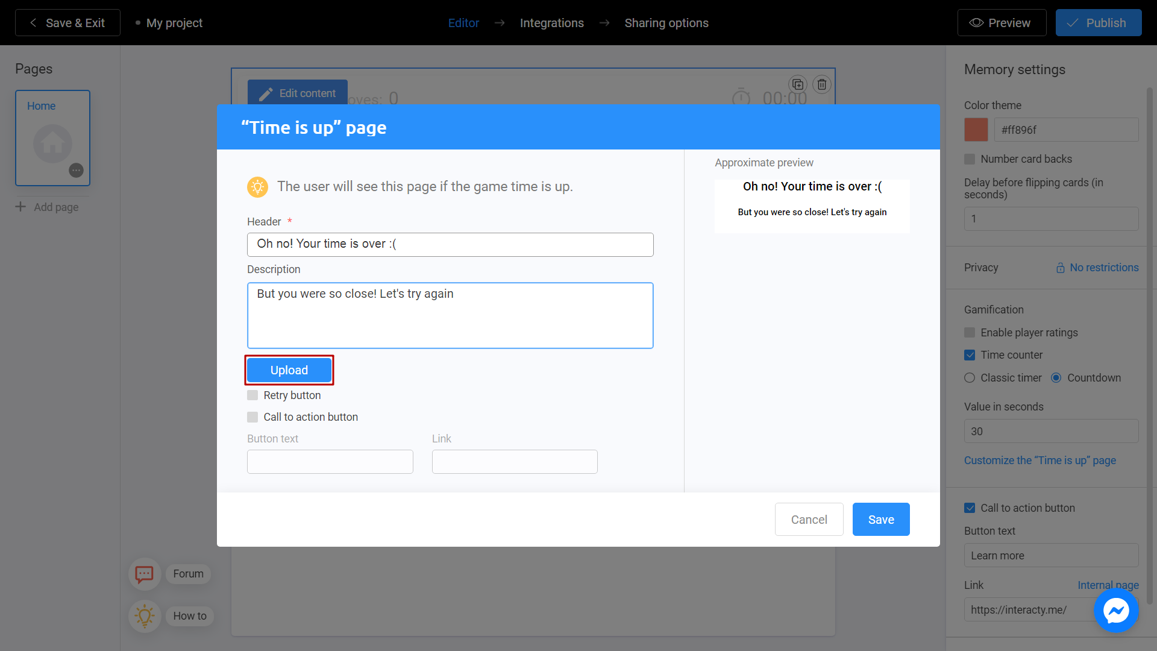The image size is (1157, 651).
Task: Click Customize the Time is up page link
Action: tap(1039, 459)
